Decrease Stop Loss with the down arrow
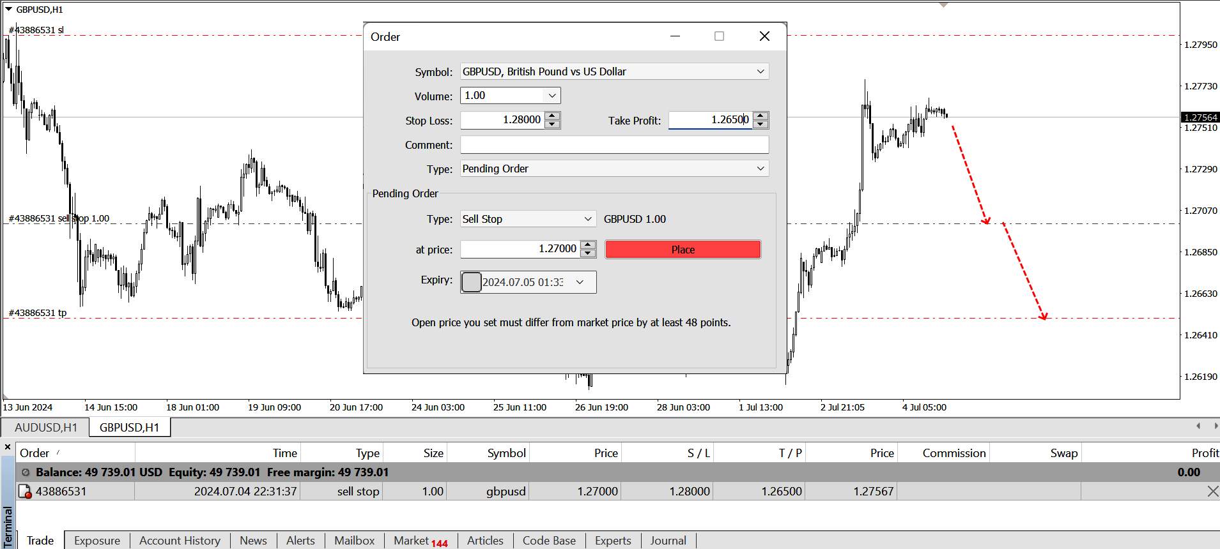Screen dimensions: 1220x549 [x=553, y=124]
